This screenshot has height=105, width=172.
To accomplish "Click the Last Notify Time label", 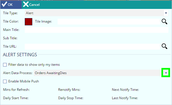I will 125,98.
